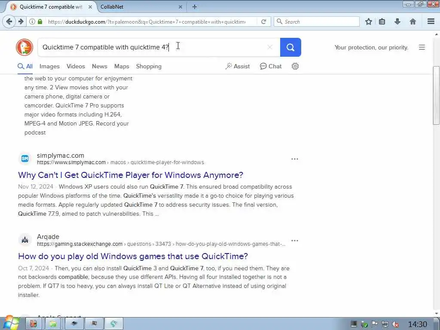Focus the toolbar Search box
Viewport: 440px width, 330px height.
tap(317, 21)
